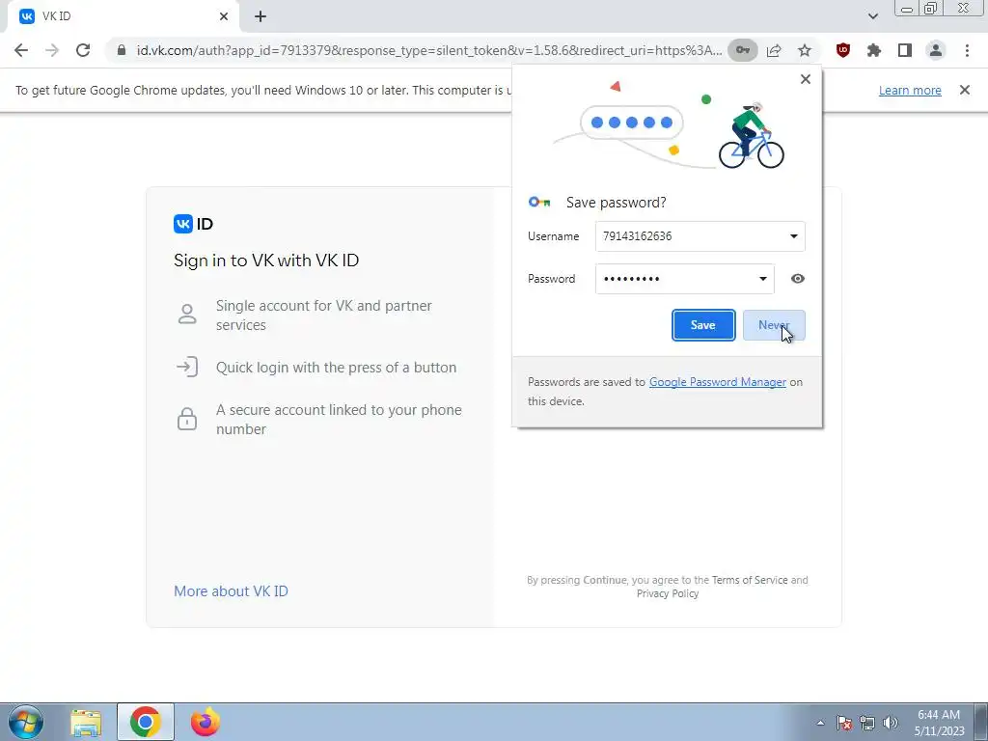Close the Save password popup
This screenshot has width=988, height=741.
pos(806,79)
